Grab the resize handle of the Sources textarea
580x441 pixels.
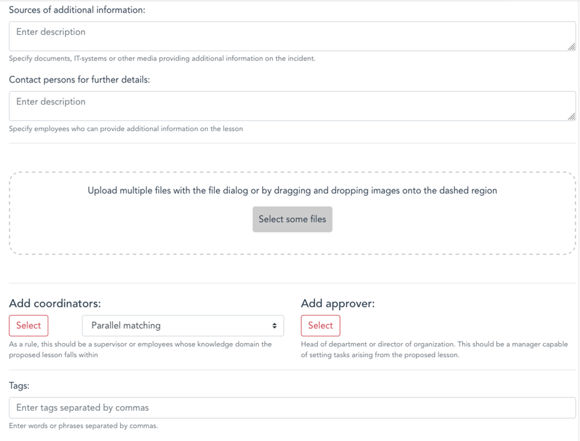click(571, 47)
